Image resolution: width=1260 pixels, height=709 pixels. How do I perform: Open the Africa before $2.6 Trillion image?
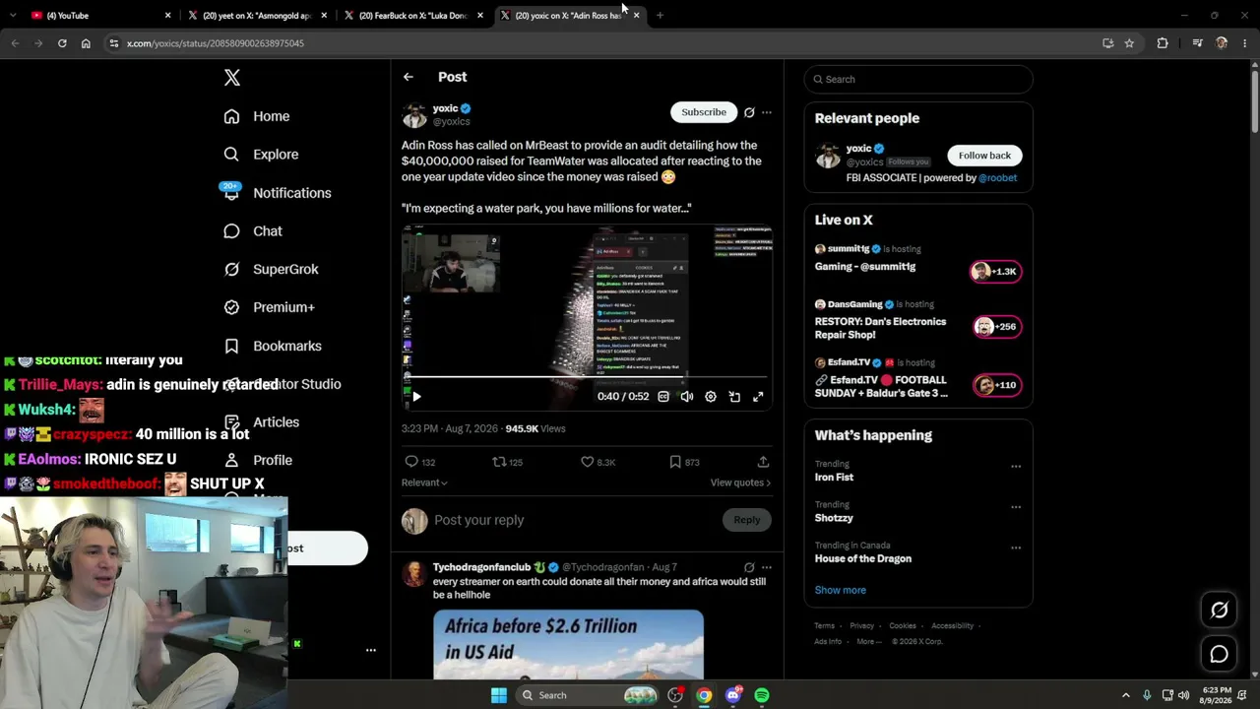tap(568, 645)
